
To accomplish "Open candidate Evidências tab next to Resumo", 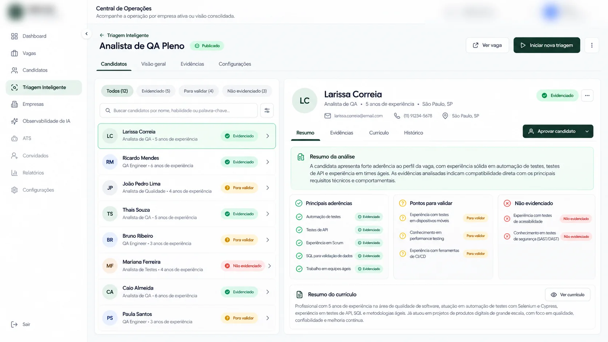I will click(x=341, y=133).
